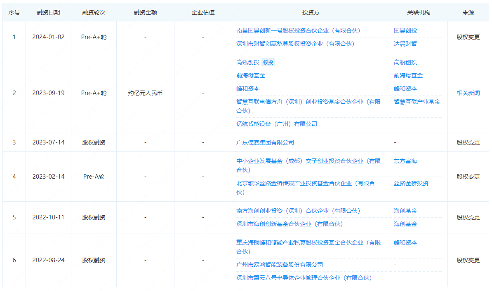Open 海创基金 beside 南方海创创业投资（深圳）合伙企业
Image resolution: width=492 pixels, height=291 pixels.
tap(405, 211)
